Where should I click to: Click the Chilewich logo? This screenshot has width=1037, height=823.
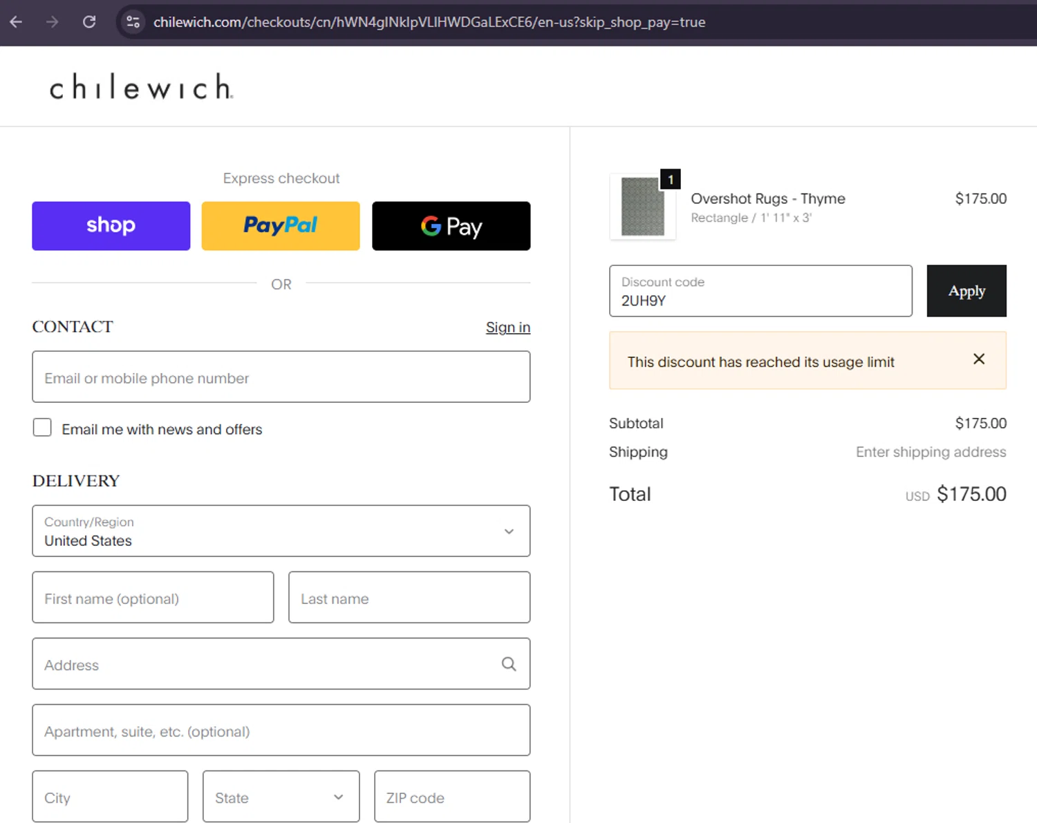[142, 87]
